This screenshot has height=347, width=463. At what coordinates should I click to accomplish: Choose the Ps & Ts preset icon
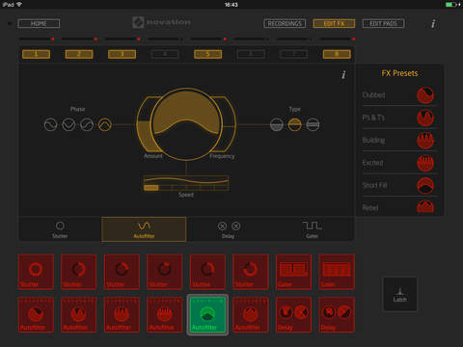425,118
